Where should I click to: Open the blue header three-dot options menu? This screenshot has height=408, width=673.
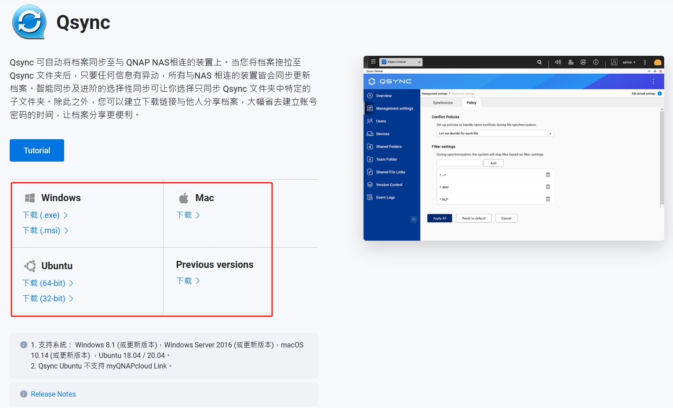653,81
